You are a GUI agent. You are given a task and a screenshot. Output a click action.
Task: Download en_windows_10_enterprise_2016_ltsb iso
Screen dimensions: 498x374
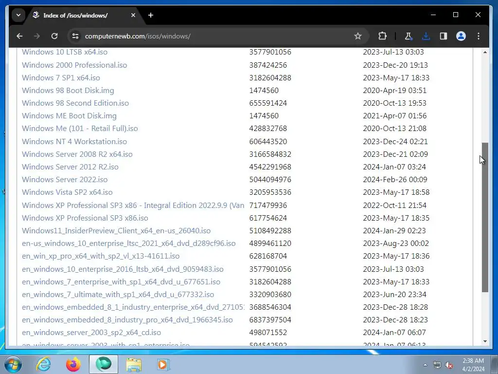[123, 269]
